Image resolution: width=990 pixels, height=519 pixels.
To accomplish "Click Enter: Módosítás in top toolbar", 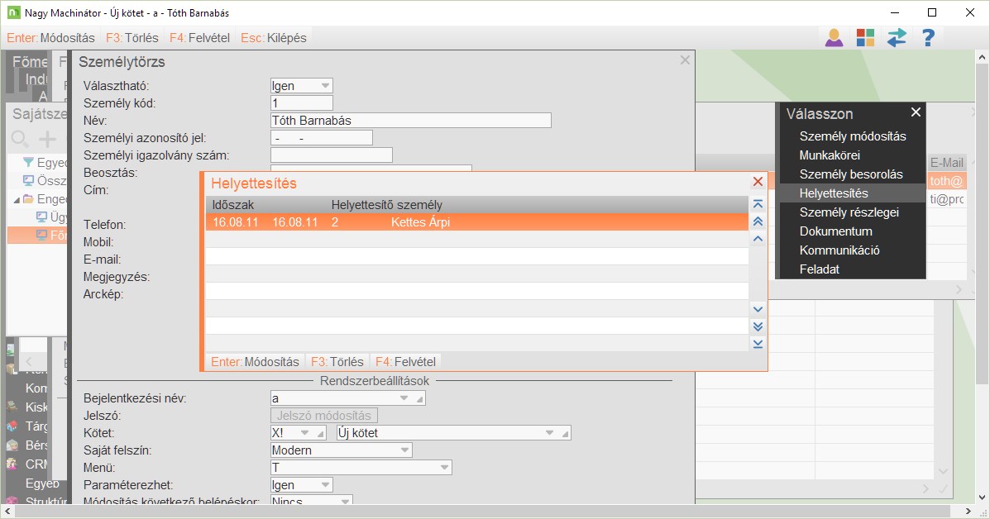I will 50,38.
